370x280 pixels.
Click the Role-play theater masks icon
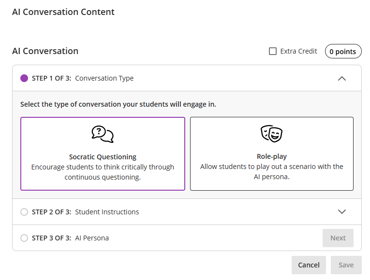(271, 134)
